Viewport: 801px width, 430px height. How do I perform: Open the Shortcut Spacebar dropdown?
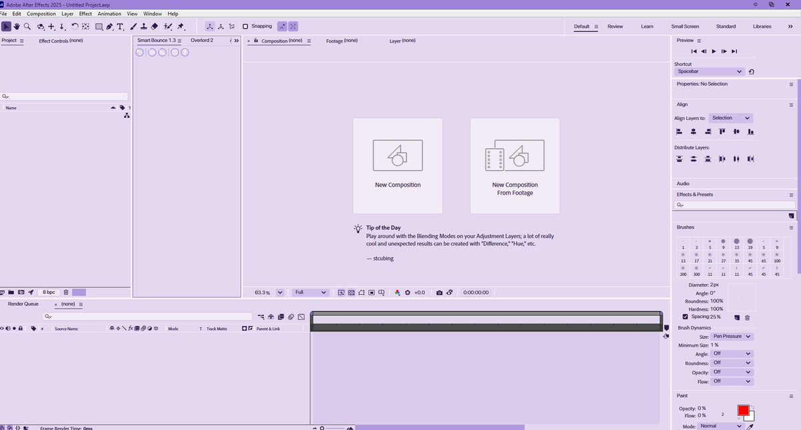[x=709, y=71]
